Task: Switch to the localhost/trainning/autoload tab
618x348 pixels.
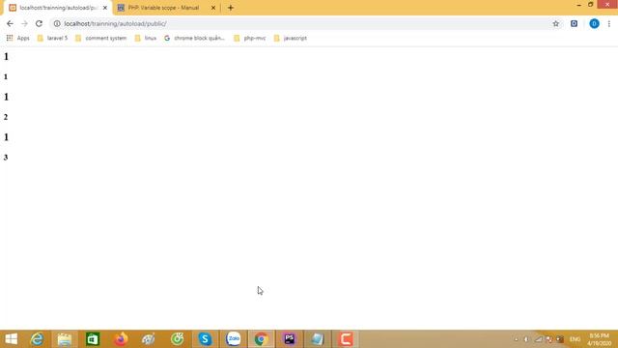Action: click(58, 8)
